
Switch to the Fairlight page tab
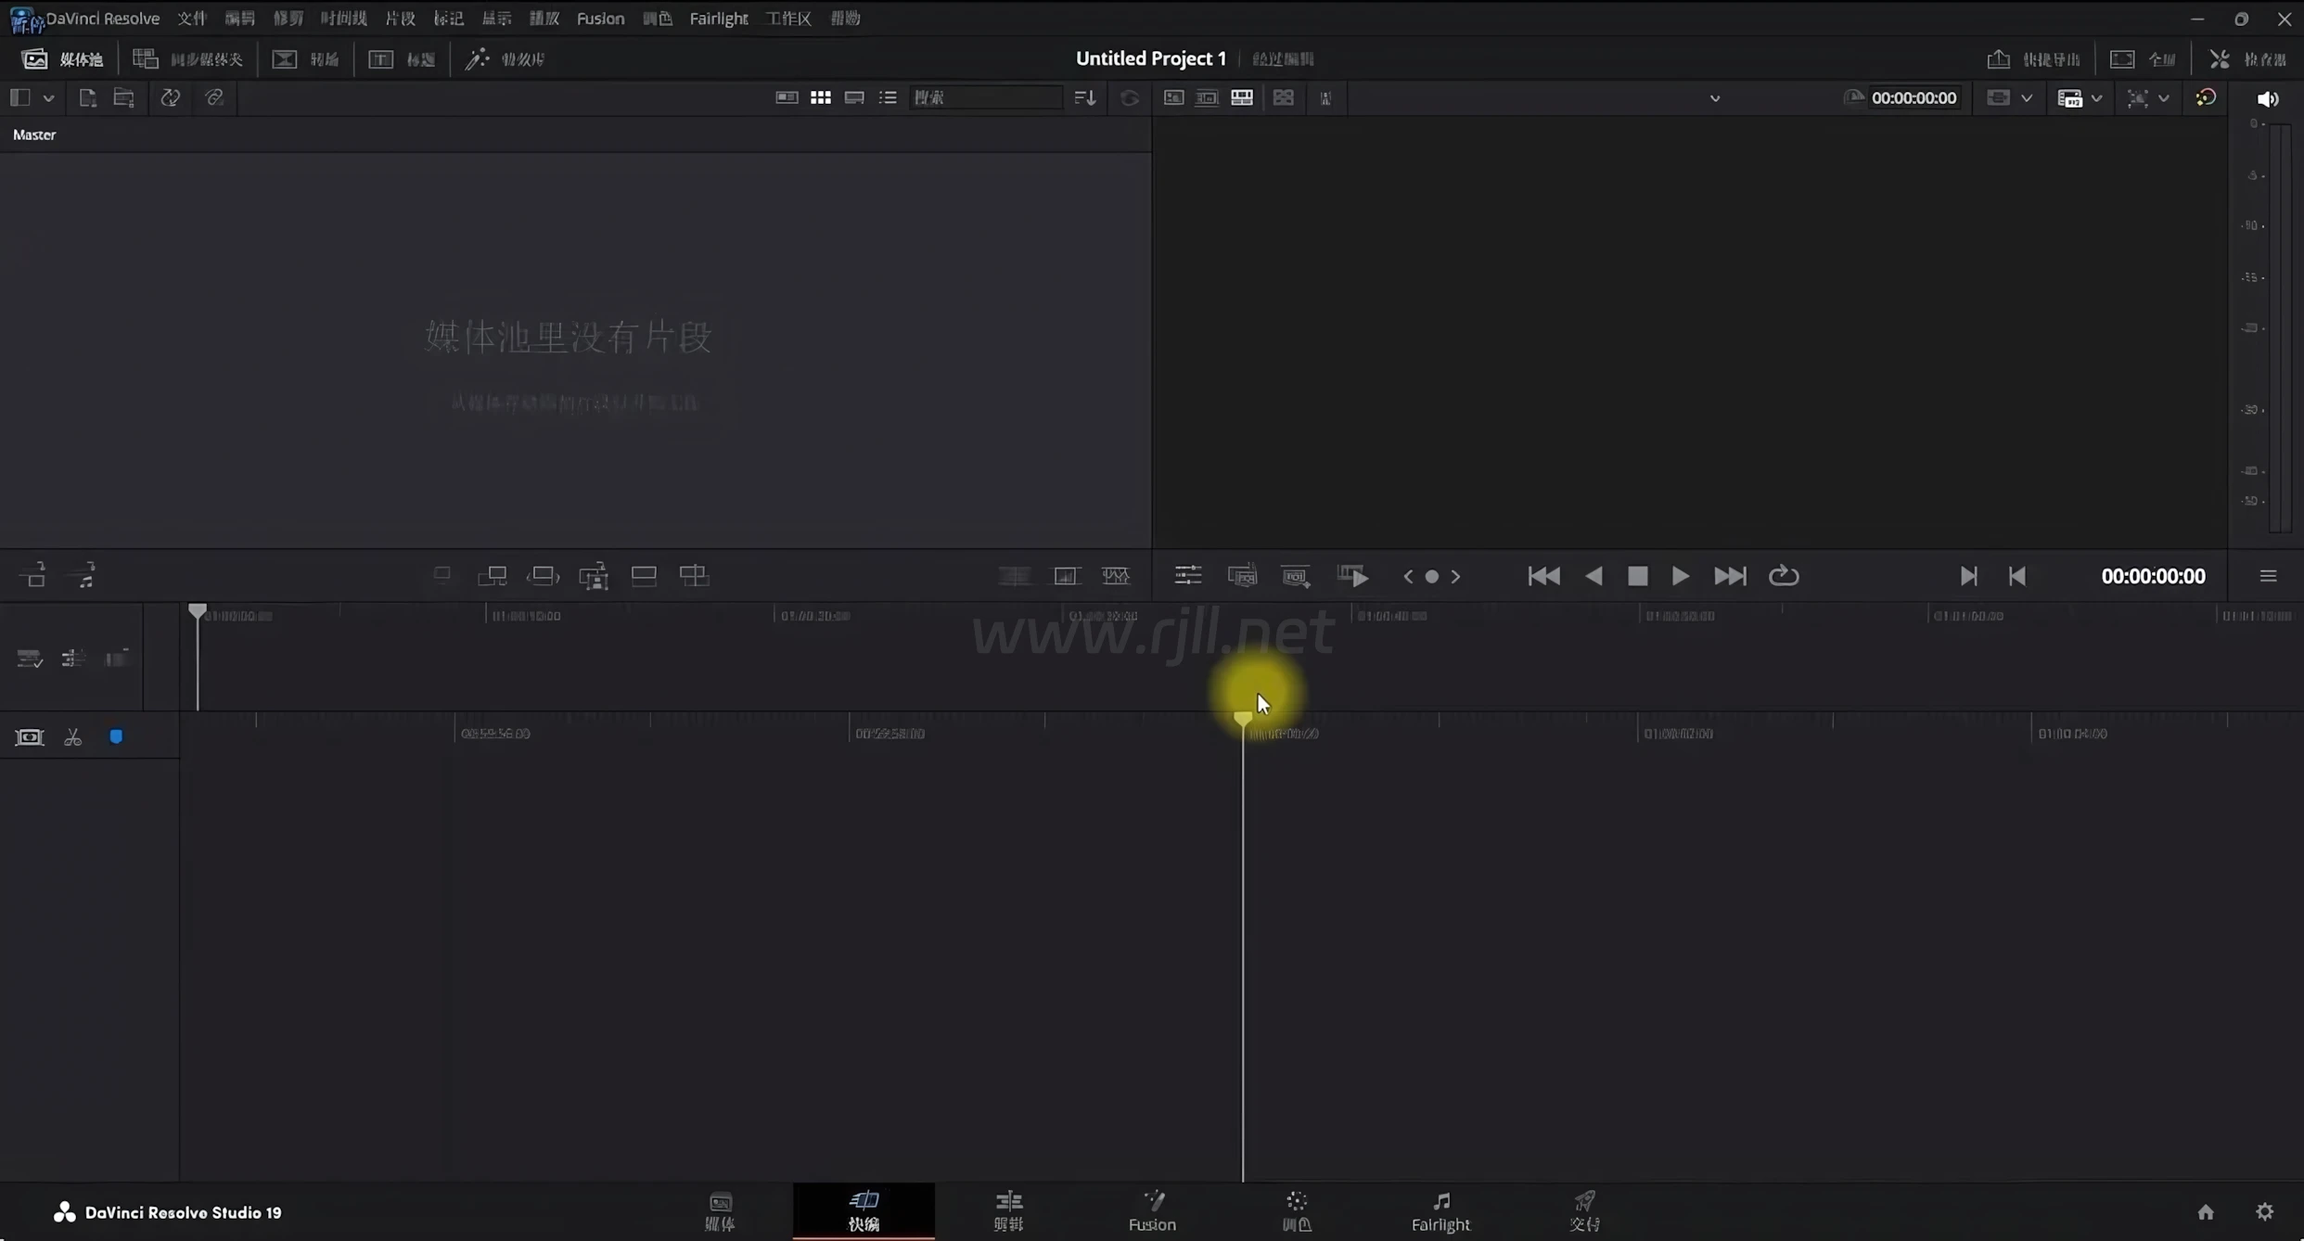(1440, 1211)
